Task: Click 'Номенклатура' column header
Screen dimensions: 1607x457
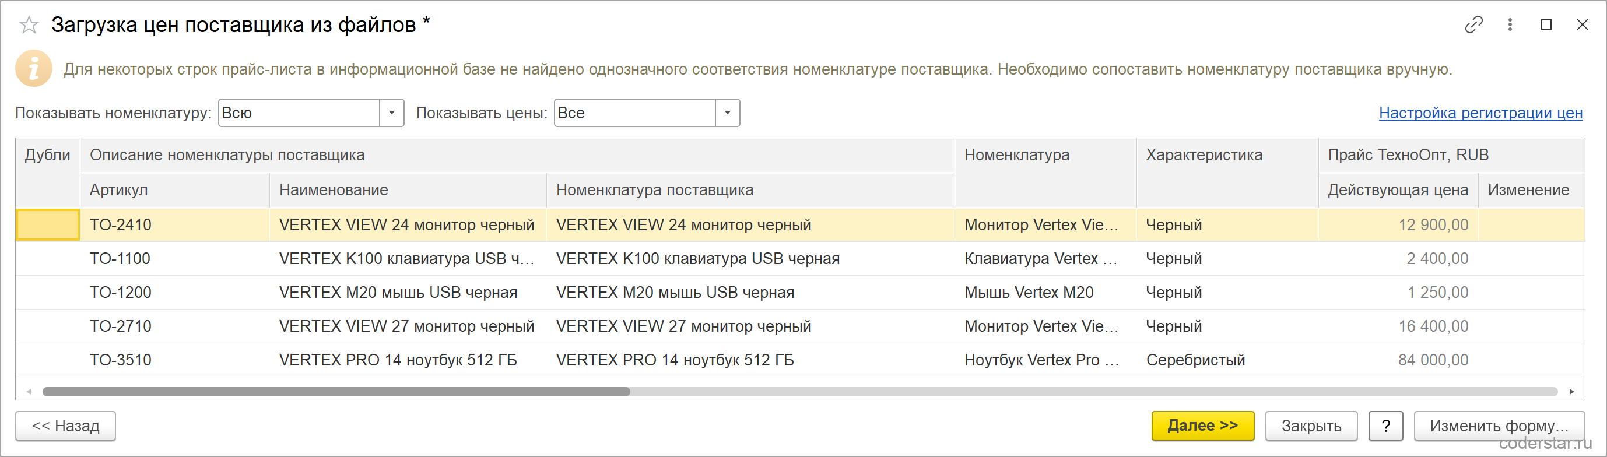Action: [x=1045, y=173]
